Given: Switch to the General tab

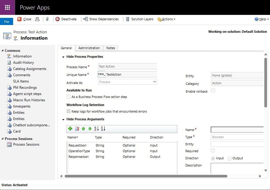Looking at the screenshot, I should click(66, 48).
